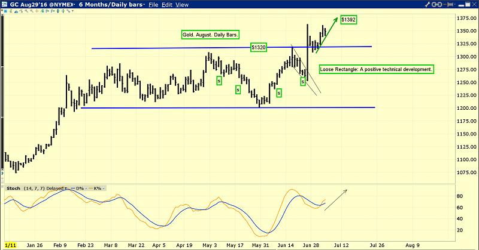Click the 20 stochastic scale value
The image size is (479, 250).
[x=459, y=230]
